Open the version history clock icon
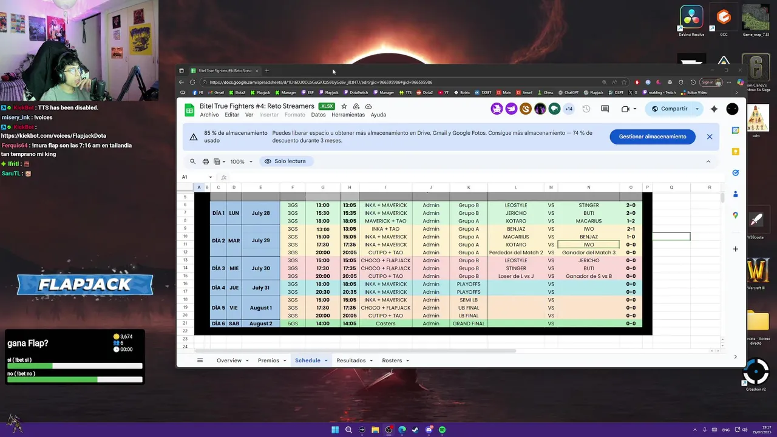The image size is (777, 437). [586, 109]
